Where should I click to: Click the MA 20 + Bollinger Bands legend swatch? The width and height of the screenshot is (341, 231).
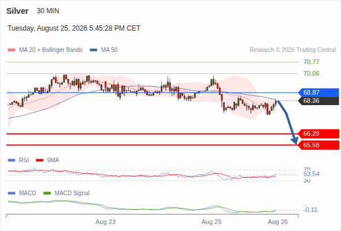12,50
